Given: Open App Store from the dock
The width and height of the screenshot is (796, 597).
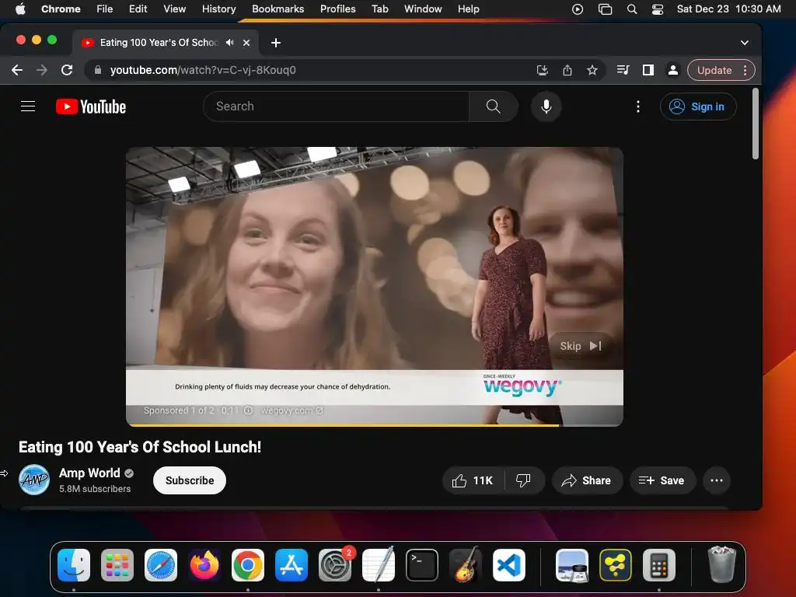Looking at the screenshot, I should tap(292, 565).
